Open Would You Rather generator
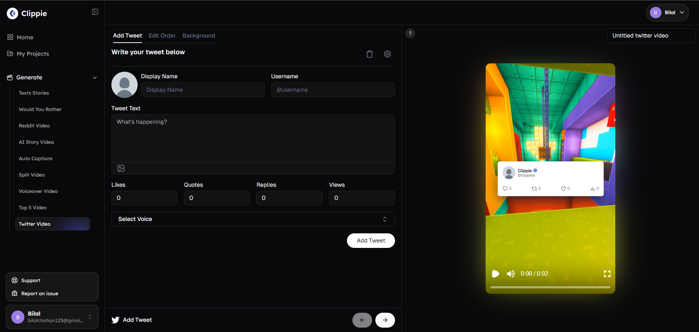Image resolution: width=699 pixels, height=332 pixels. coord(40,109)
